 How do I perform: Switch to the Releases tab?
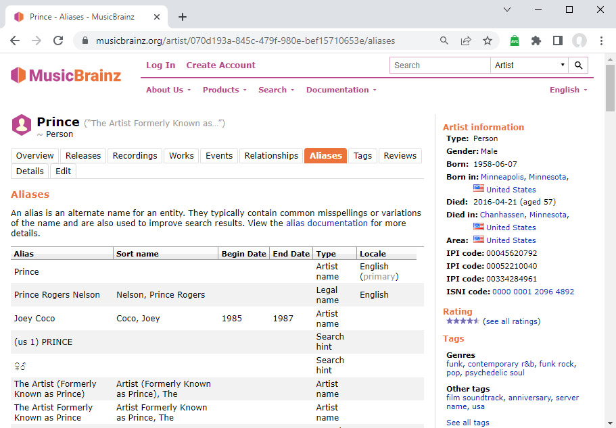pyautogui.click(x=83, y=156)
